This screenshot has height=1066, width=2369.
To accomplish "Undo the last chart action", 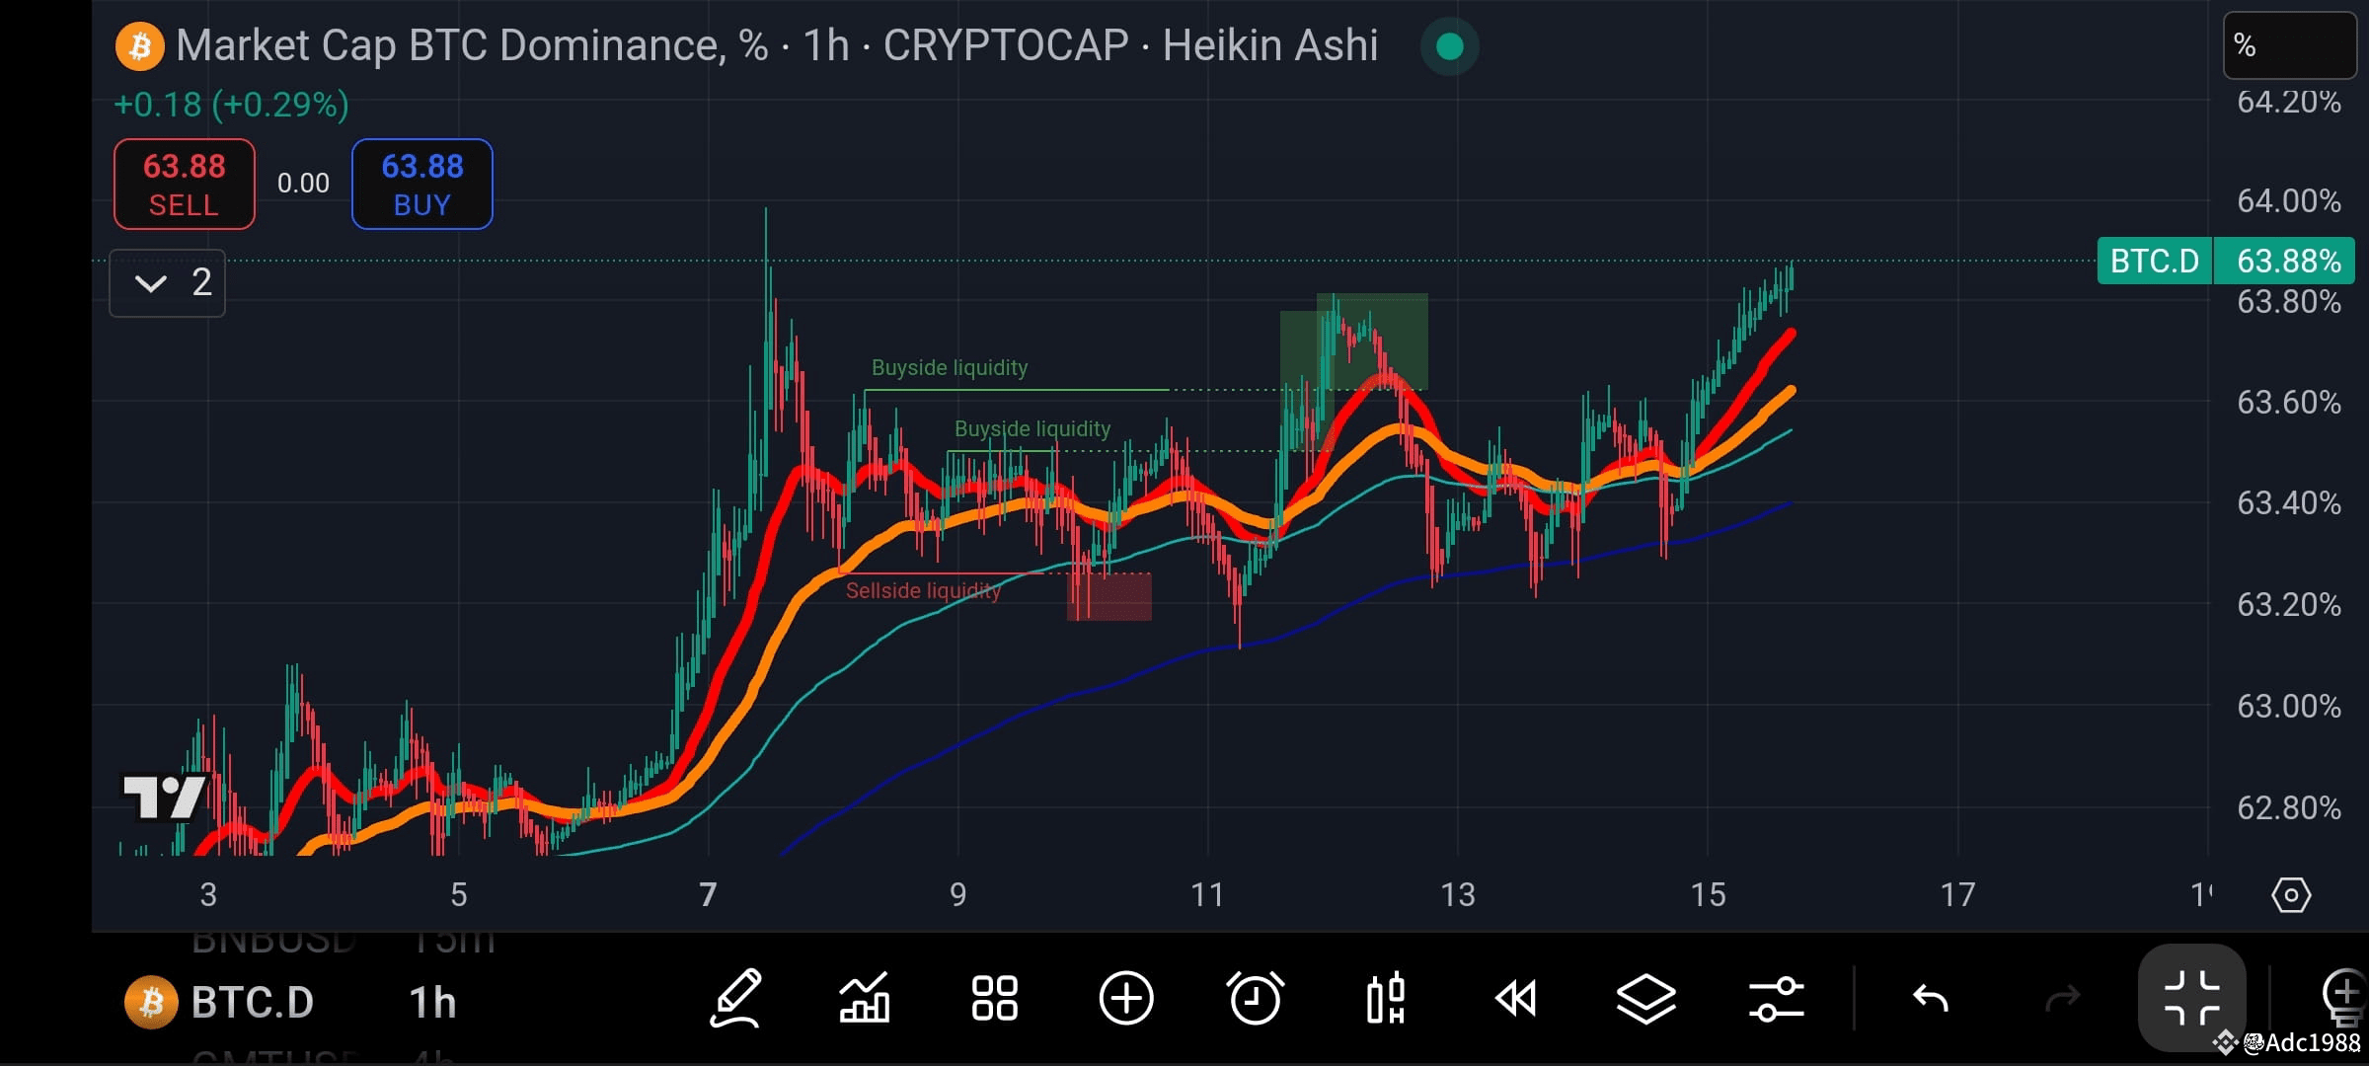I will tap(1930, 998).
